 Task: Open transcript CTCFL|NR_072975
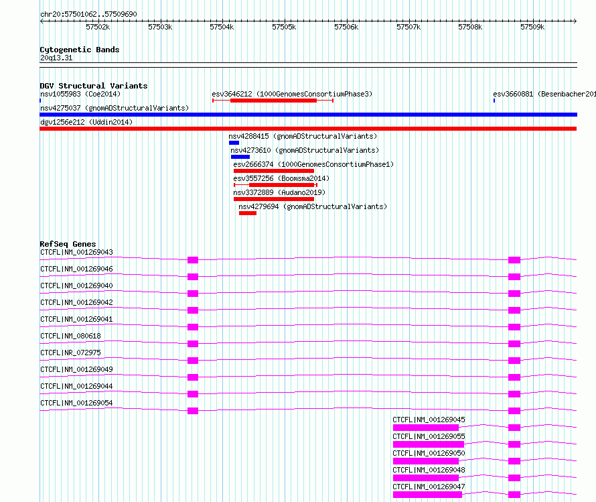pos(71,353)
